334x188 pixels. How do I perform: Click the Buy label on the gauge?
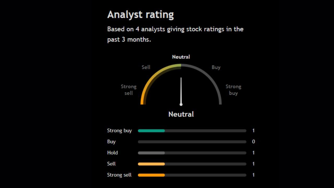tap(216, 67)
